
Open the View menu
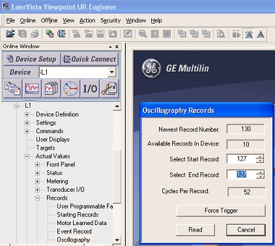[x=68, y=20]
